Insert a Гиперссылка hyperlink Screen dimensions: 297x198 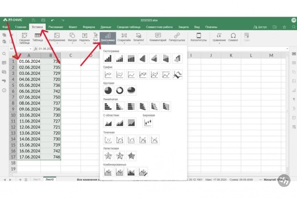click(177, 37)
